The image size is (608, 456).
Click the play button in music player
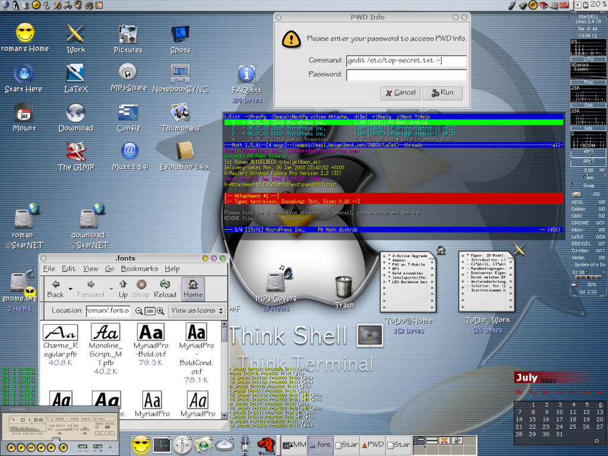(21, 448)
